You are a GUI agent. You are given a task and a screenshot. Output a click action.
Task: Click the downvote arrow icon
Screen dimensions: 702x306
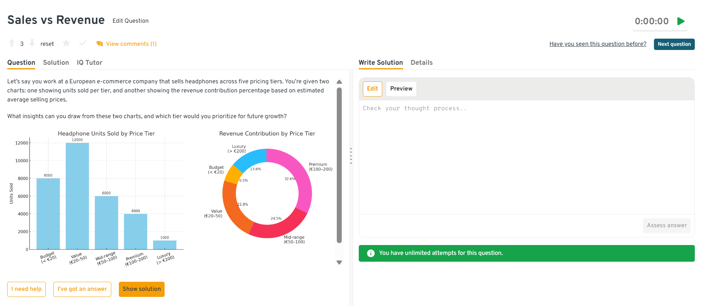coord(32,44)
